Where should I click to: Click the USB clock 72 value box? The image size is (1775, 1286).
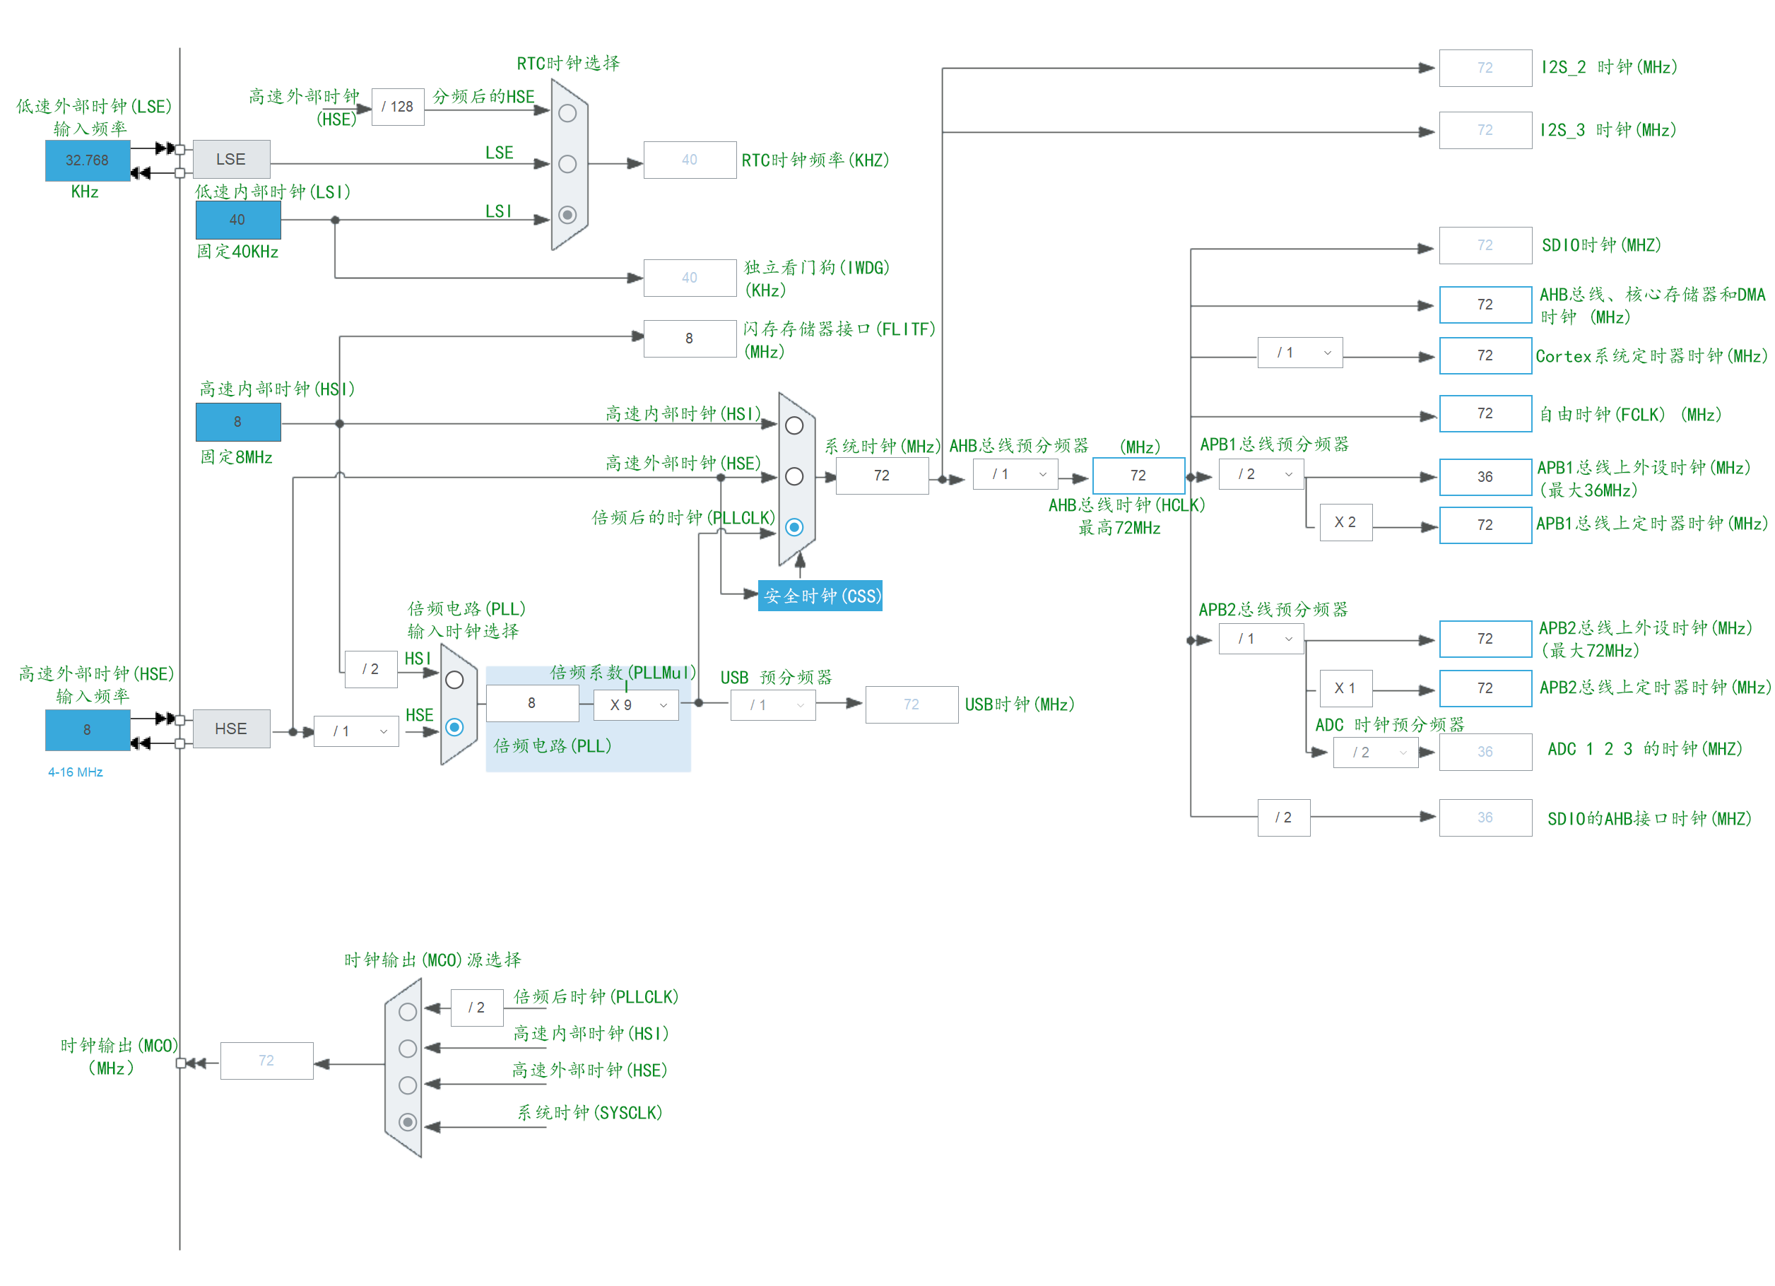click(912, 705)
